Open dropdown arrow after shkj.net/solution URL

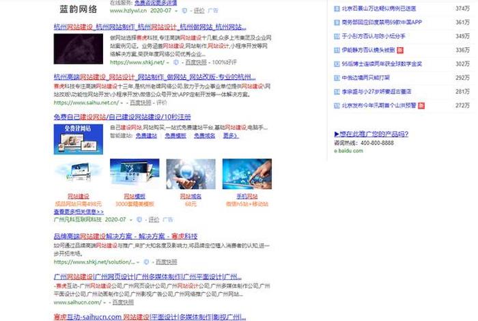[x=138, y=262]
